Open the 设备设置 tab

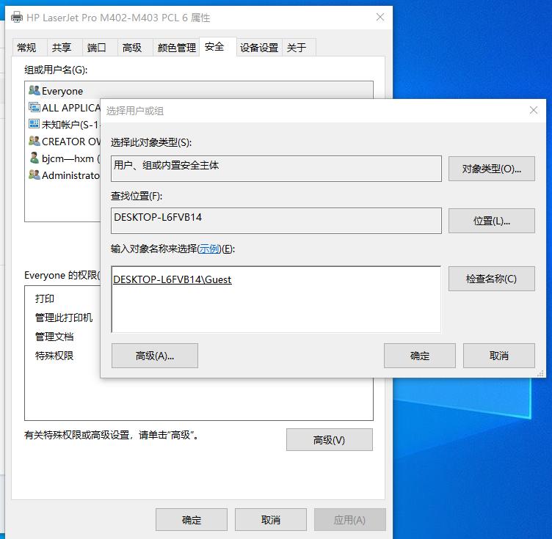click(259, 48)
